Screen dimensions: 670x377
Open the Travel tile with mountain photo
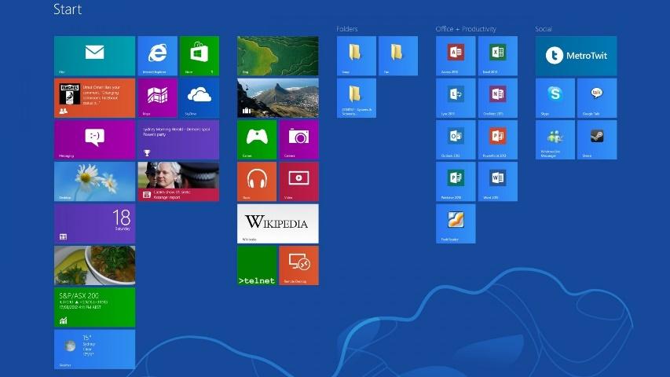[x=278, y=98]
